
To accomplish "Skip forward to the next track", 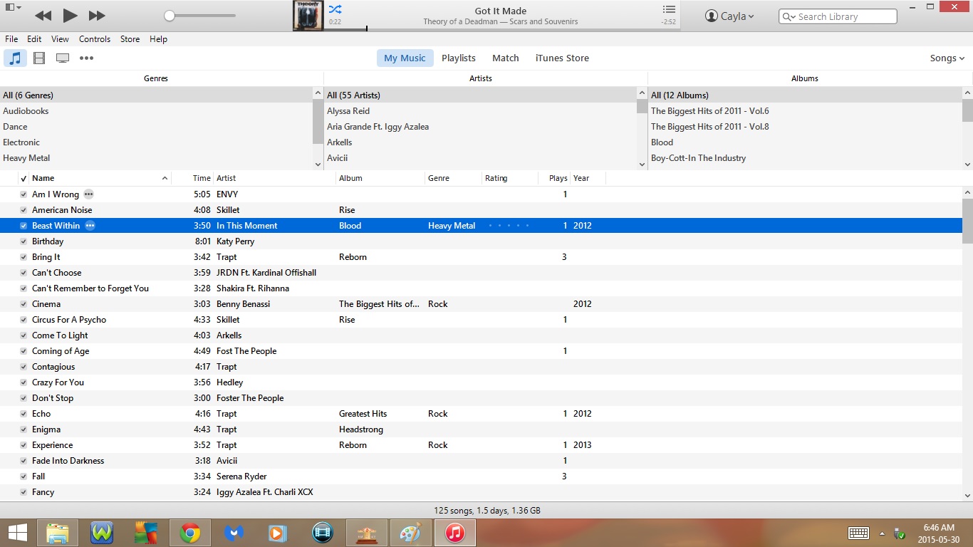I will point(97,15).
